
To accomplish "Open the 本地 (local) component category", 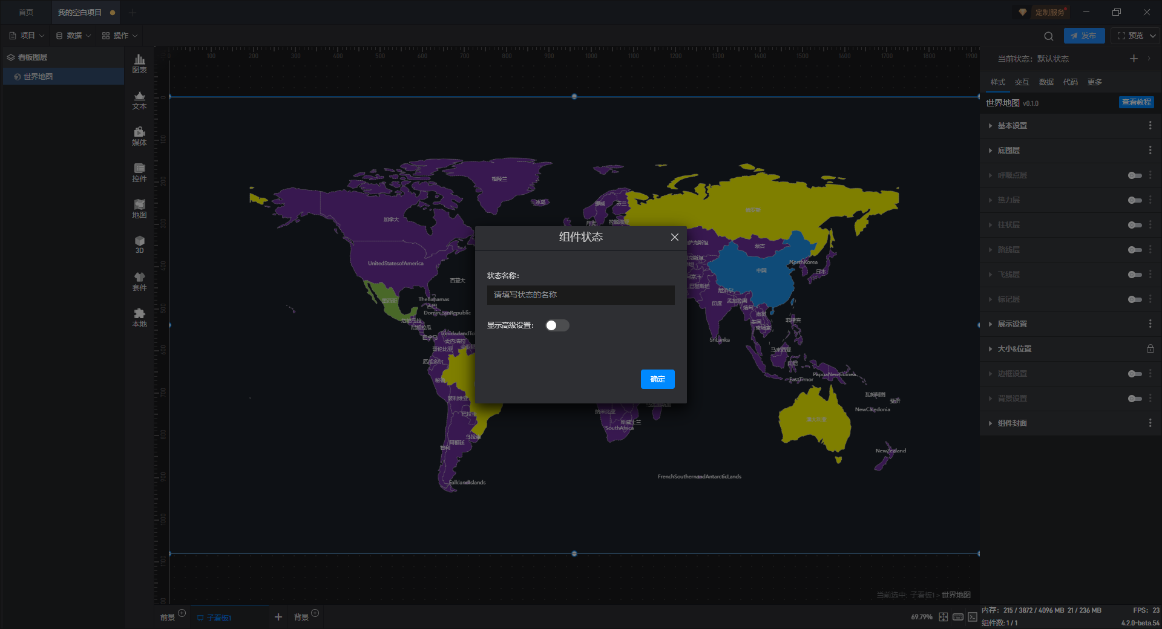I will [139, 318].
